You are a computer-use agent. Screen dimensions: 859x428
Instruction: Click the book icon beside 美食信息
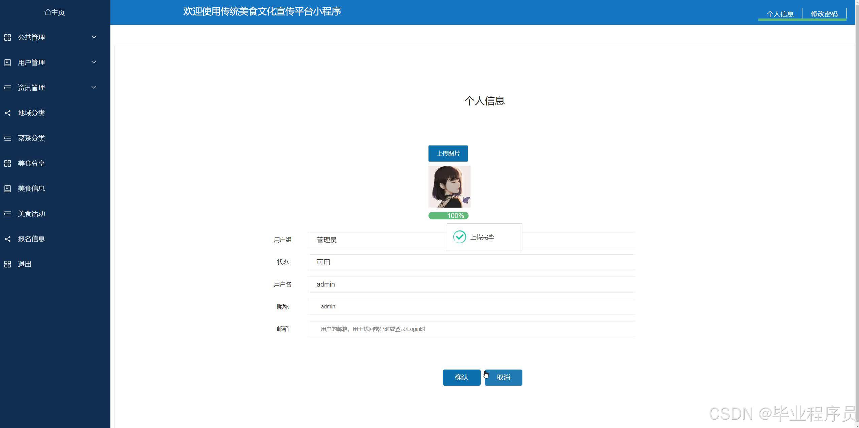[x=7, y=188]
